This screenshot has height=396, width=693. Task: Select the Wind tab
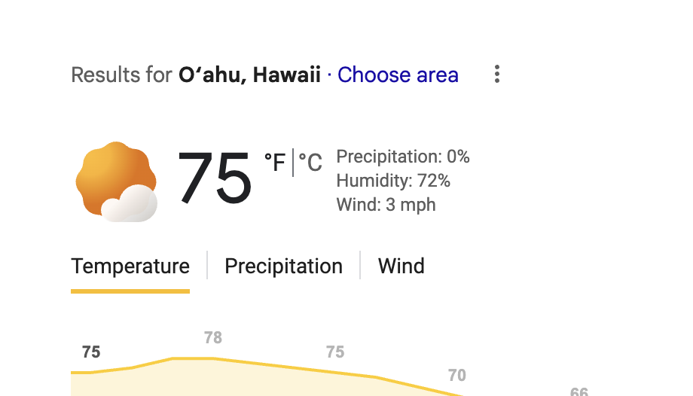click(x=401, y=267)
